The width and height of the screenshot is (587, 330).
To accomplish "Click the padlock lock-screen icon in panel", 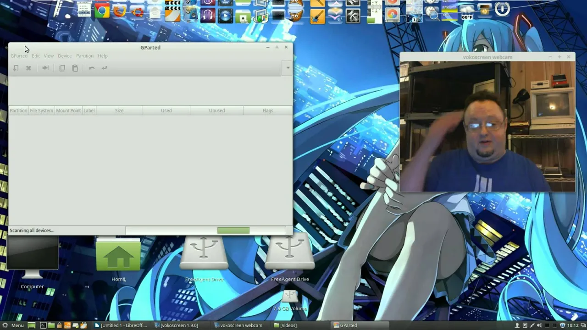I will [59, 325].
